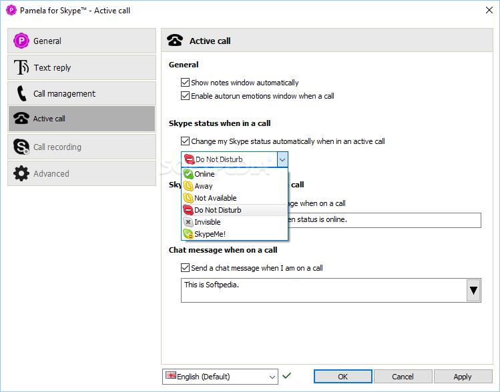This screenshot has height=392, width=500.
Task: Confirm settings with the OK button
Action: (343, 377)
